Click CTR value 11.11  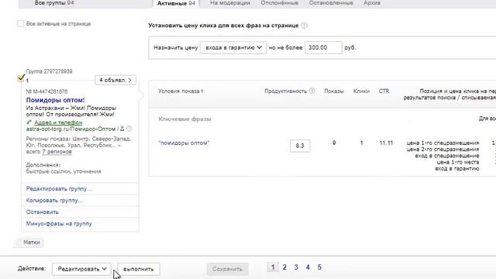click(x=386, y=143)
